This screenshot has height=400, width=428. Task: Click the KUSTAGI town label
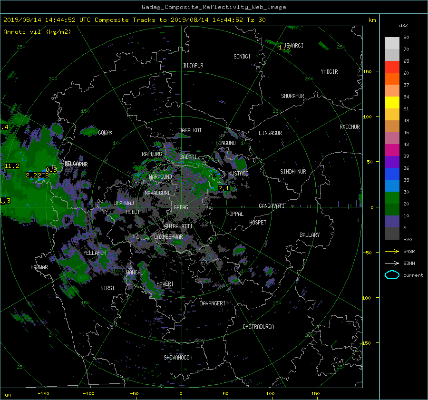[x=238, y=174]
